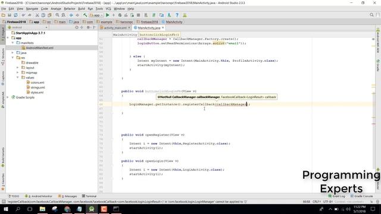Expand the java folder arrow

pyautogui.click(x=13, y=53)
